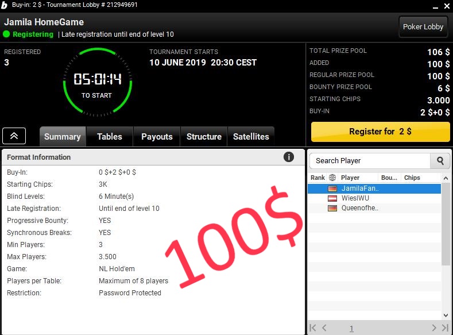Open the Format Information info icon
This screenshot has width=453, height=335.
(x=289, y=157)
